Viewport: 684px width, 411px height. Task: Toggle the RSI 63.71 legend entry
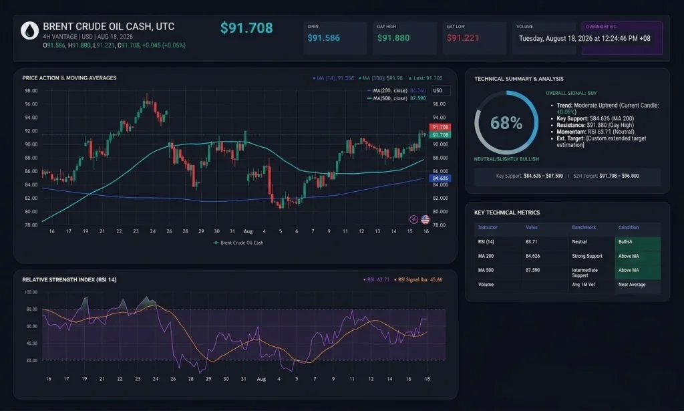tap(376, 279)
